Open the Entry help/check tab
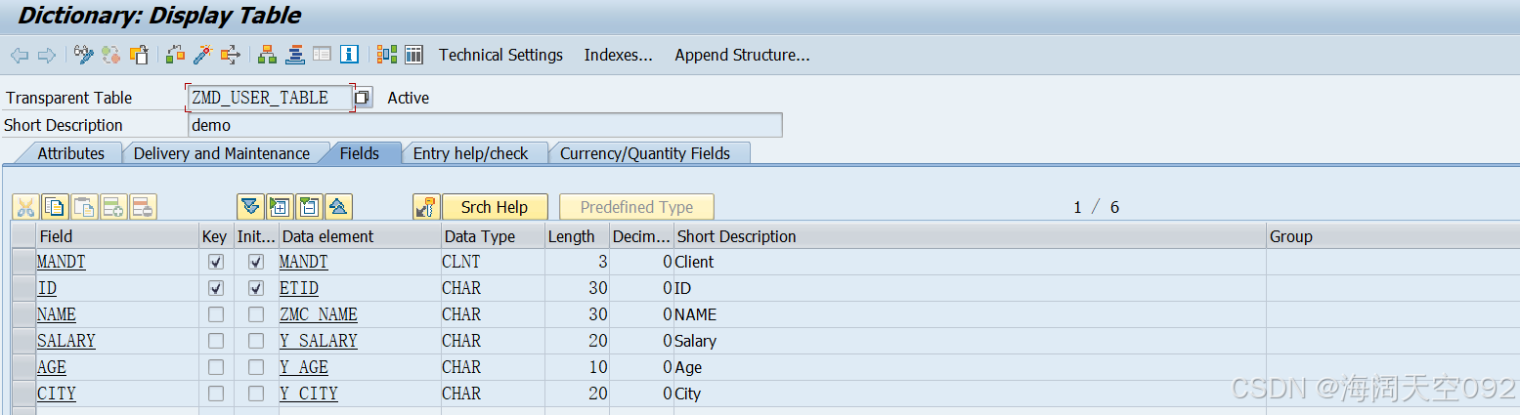The height and width of the screenshot is (415, 1520). (470, 153)
